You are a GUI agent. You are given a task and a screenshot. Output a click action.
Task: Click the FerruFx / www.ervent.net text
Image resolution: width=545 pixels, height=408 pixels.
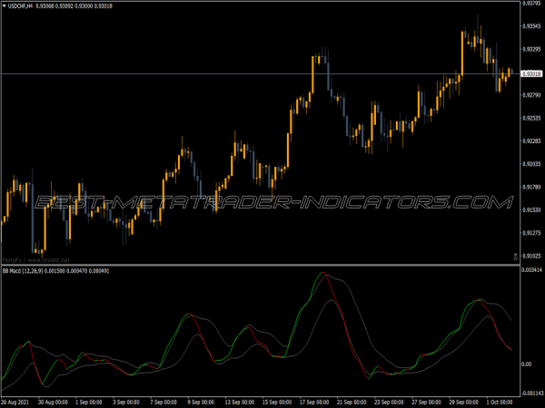coord(36,260)
